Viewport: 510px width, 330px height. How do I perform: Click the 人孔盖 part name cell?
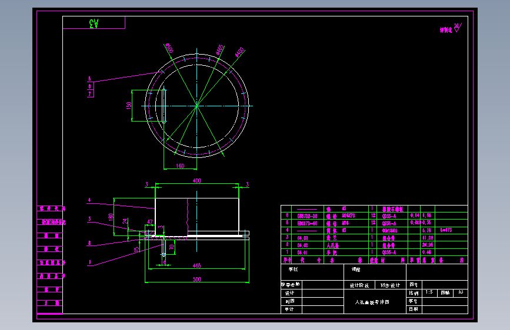[333, 245]
